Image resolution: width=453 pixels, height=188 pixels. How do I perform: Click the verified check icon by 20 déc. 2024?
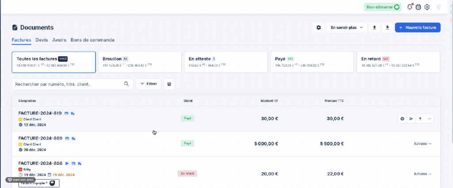pyautogui.click(x=20, y=150)
